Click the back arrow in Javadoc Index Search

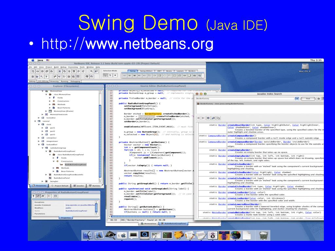198,118
